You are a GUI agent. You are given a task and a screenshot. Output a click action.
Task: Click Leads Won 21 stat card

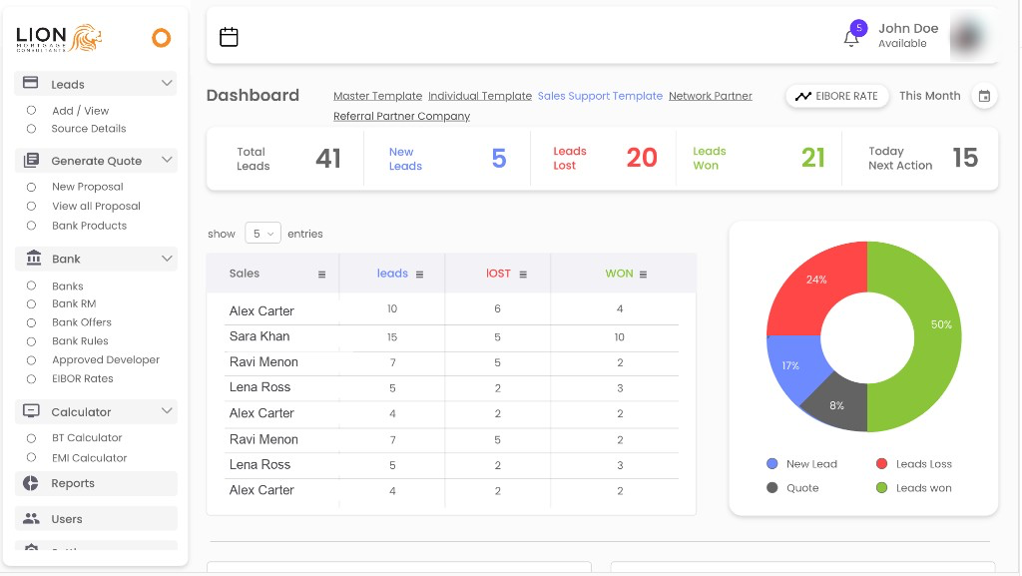(760, 159)
